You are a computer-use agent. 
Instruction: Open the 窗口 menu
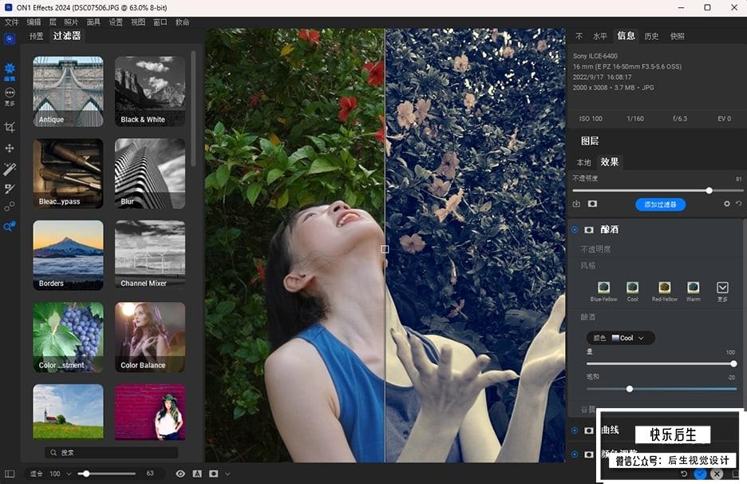(160, 22)
